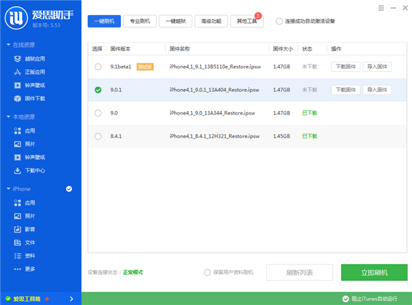
Task: Open iPhone 文件 files icon
Action: click(17, 243)
